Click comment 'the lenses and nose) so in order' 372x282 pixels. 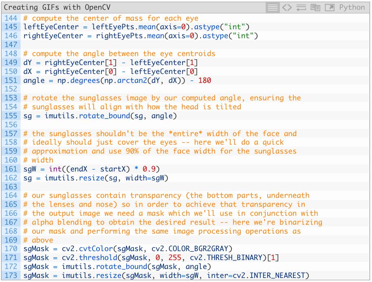pos(164,205)
